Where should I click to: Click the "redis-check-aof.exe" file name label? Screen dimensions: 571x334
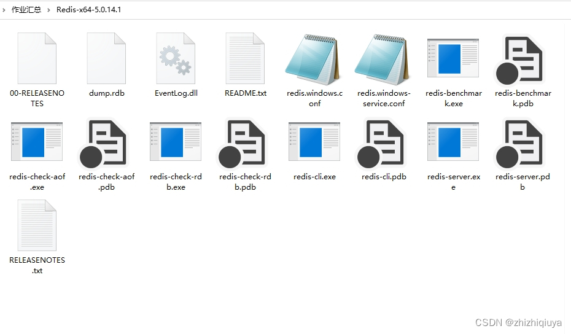(x=37, y=182)
